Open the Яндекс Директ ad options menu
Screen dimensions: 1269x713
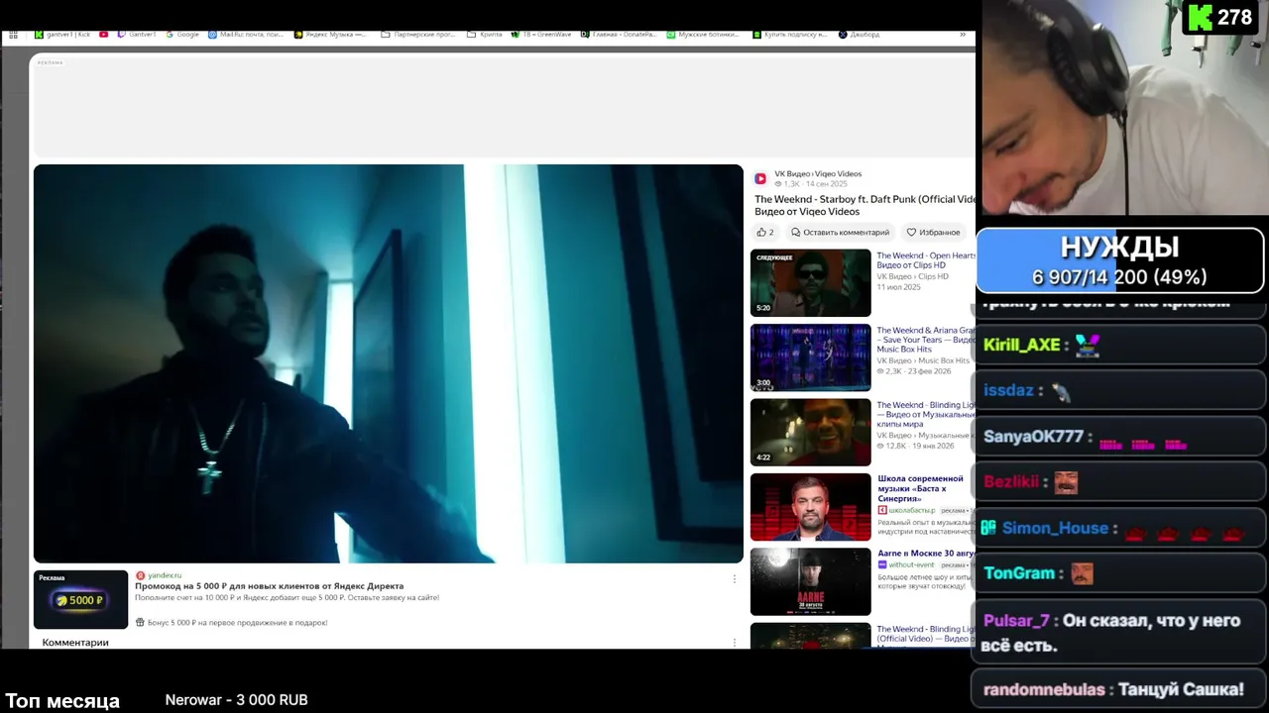pos(735,579)
